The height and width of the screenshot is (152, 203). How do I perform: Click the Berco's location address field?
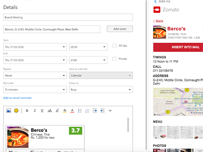tap(52, 29)
